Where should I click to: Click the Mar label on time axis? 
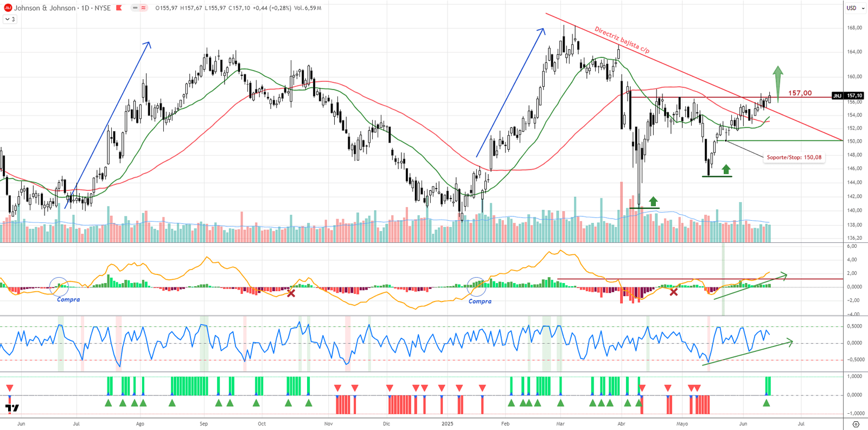pos(560,423)
